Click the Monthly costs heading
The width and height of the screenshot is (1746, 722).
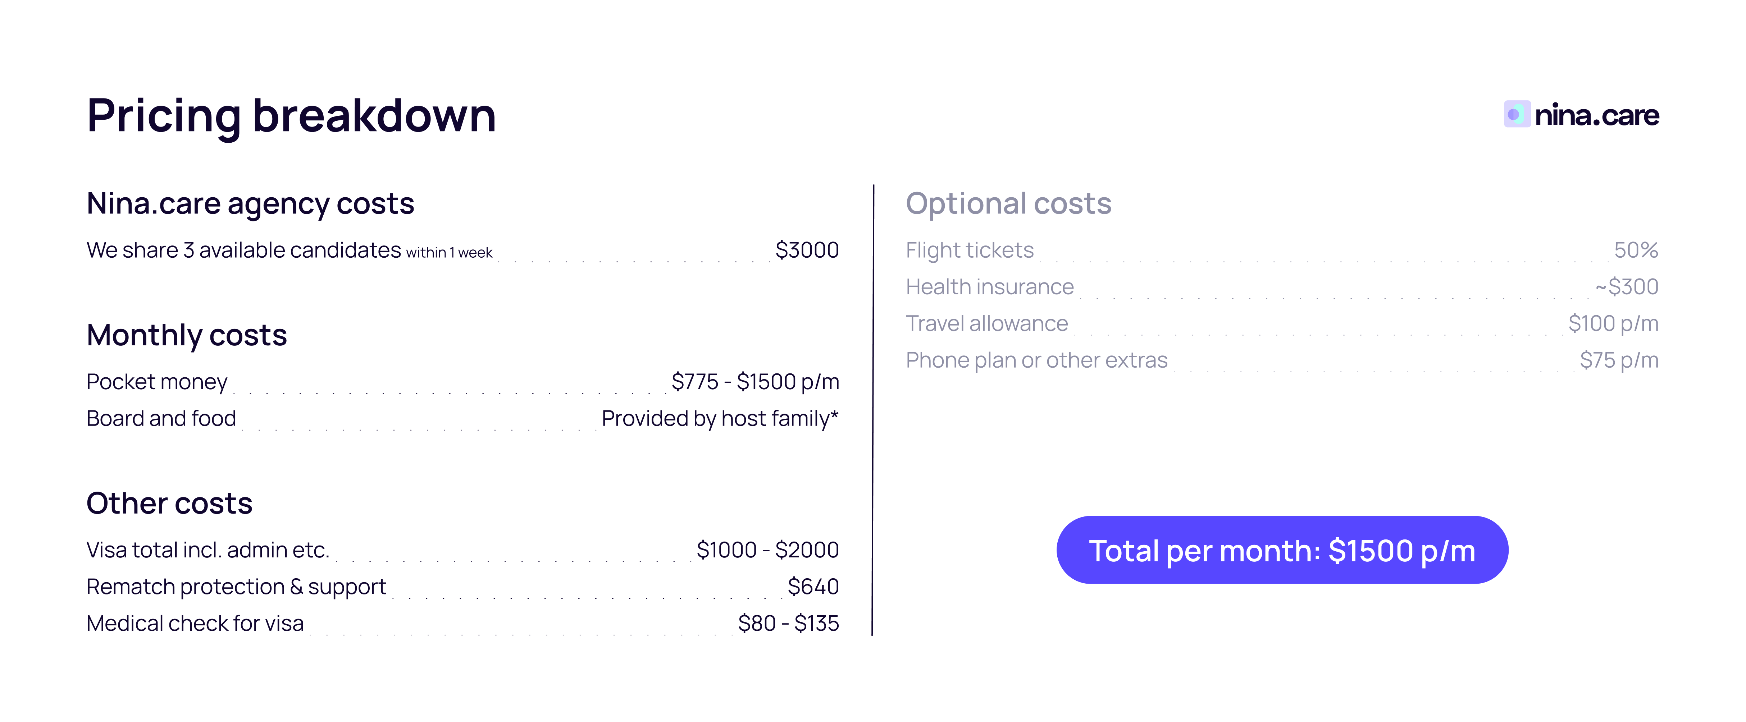186,335
